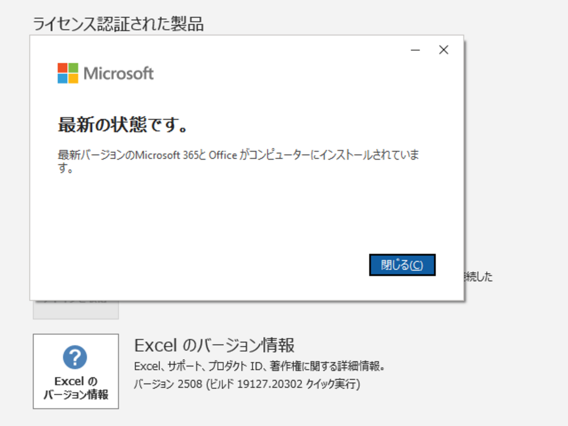Viewport: 568px width, 426px height.
Task: Click the empty white area of the dialog body
Action: pyautogui.click(x=218, y=214)
